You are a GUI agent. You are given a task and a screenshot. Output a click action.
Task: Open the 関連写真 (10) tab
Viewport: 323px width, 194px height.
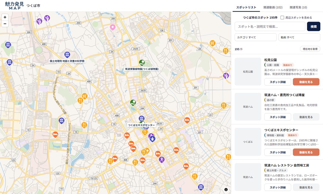click(x=298, y=7)
